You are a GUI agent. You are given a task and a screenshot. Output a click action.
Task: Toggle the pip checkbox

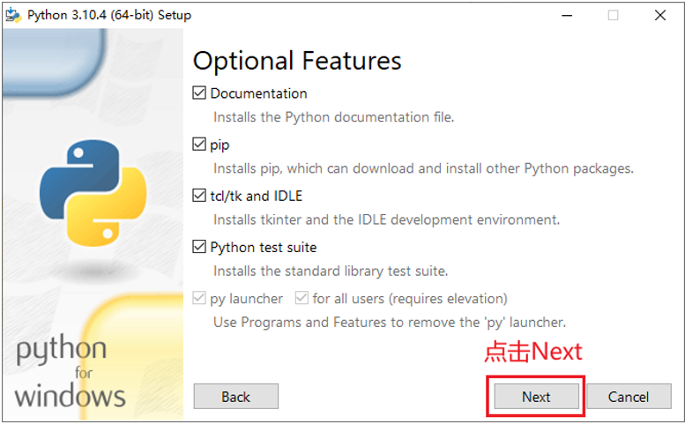point(199,144)
